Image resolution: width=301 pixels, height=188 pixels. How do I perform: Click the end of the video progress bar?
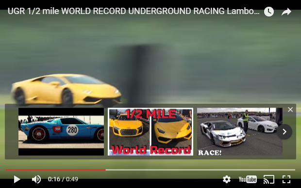295,170
